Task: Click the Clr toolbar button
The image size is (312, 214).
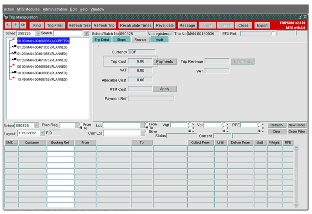Action: coord(23,25)
